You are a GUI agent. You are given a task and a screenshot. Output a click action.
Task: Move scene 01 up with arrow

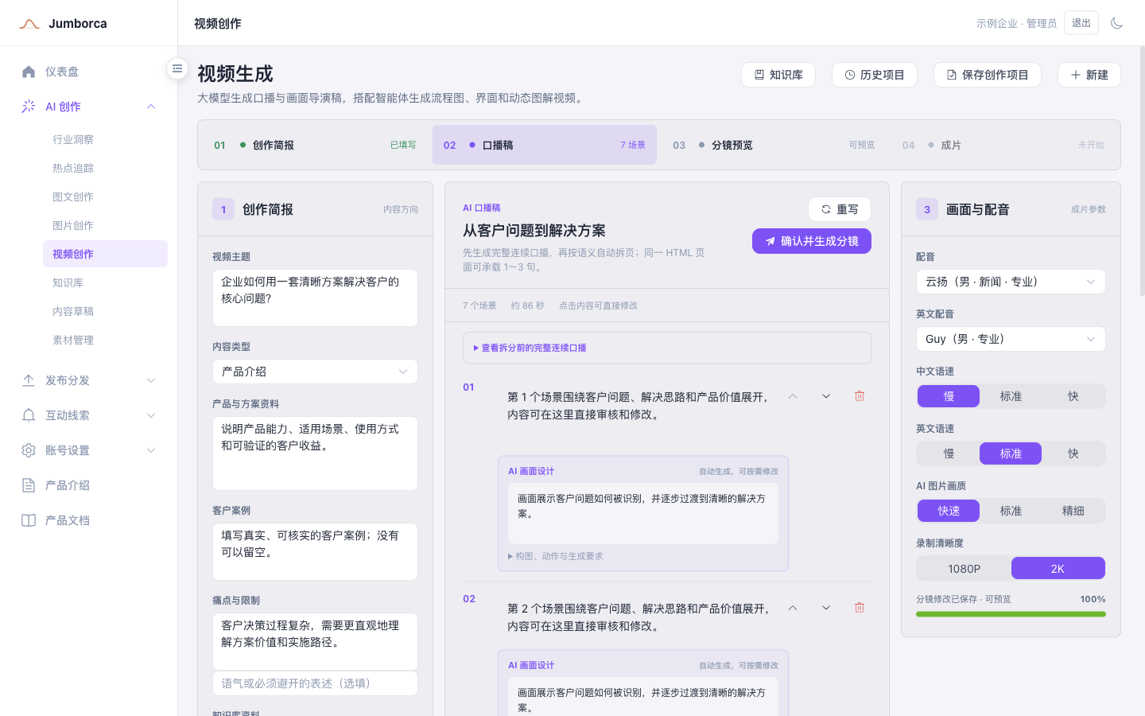pyautogui.click(x=793, y=396)
